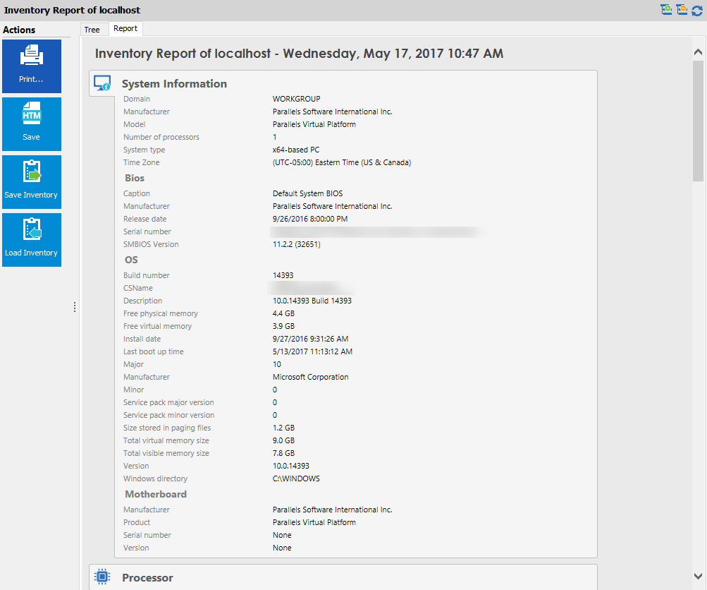Switch to the Tree tab
Image resolution: width=707 pixels, height=590 pixels.
point(92,30)
